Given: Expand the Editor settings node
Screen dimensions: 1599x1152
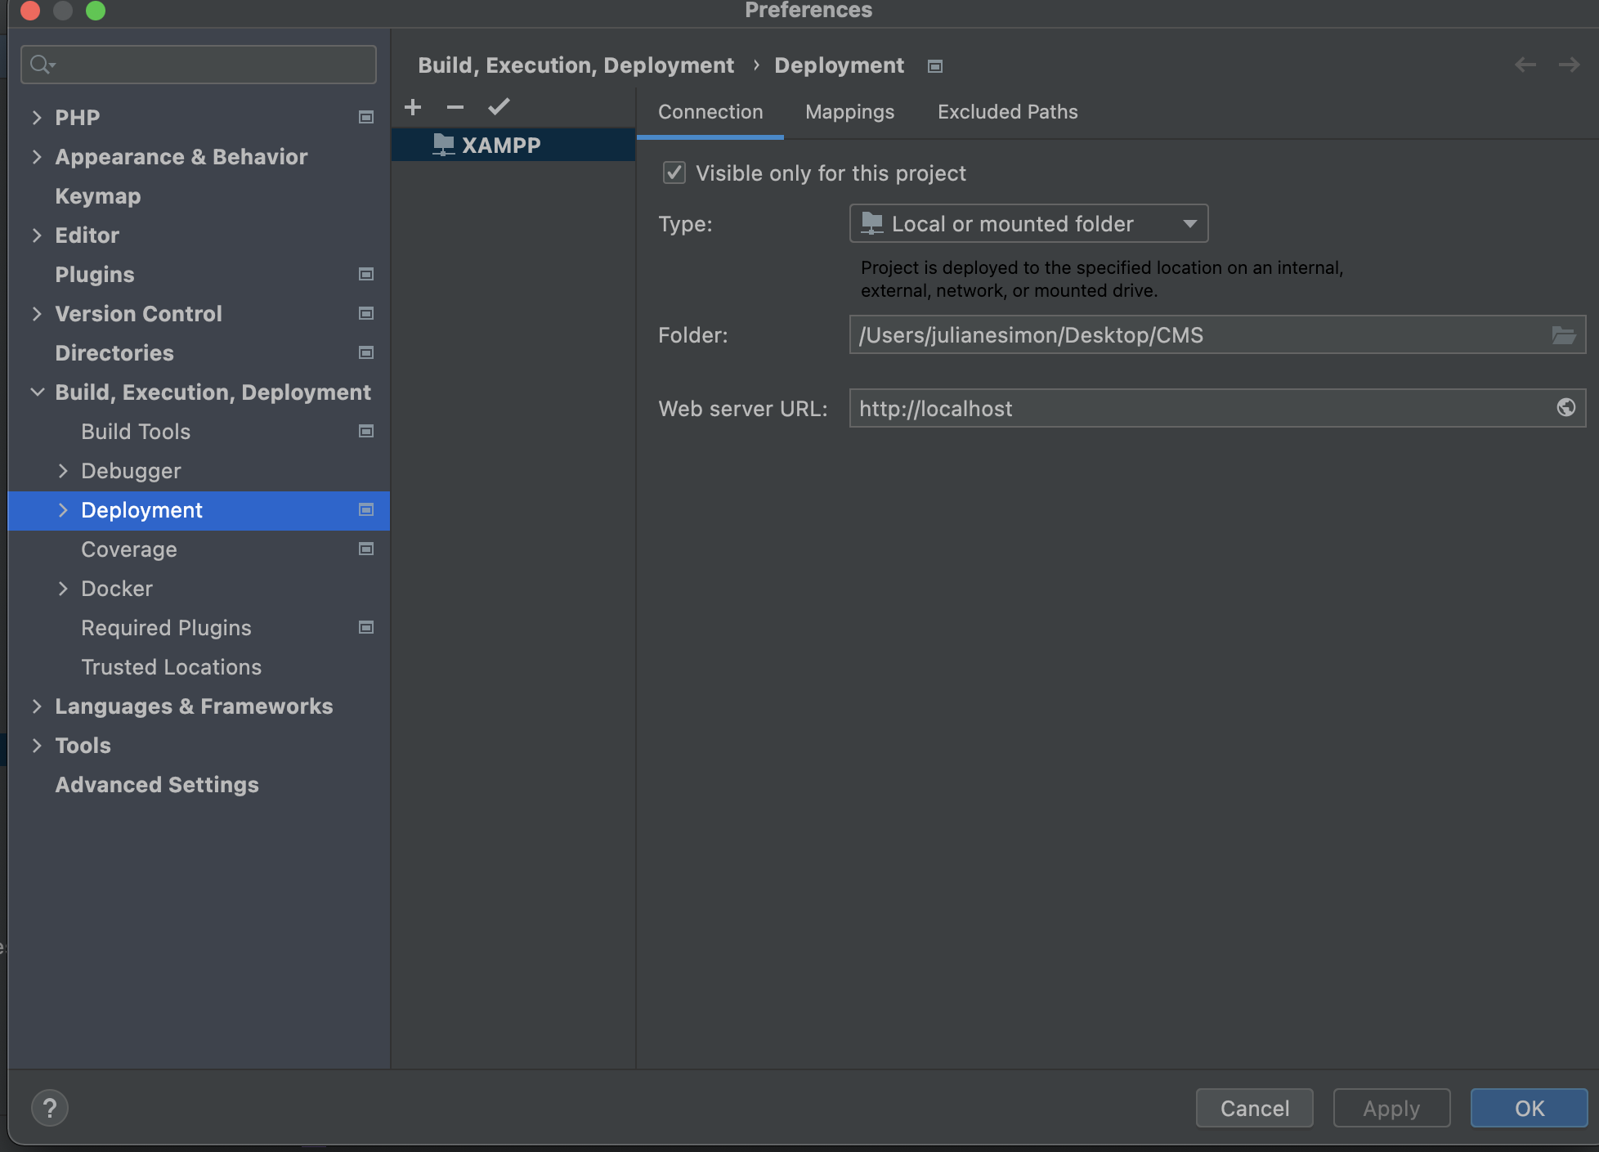Looking at the screenshot, I should pyautogui.click(x=37, y=235).
